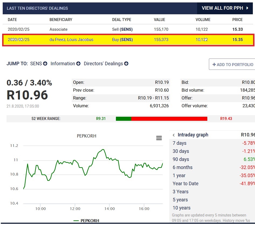Click the plus icon on ADD TO PORTFOLIO
Image resolution: width=255 pixels, height=227 pixels.
(x=214, y=64)
